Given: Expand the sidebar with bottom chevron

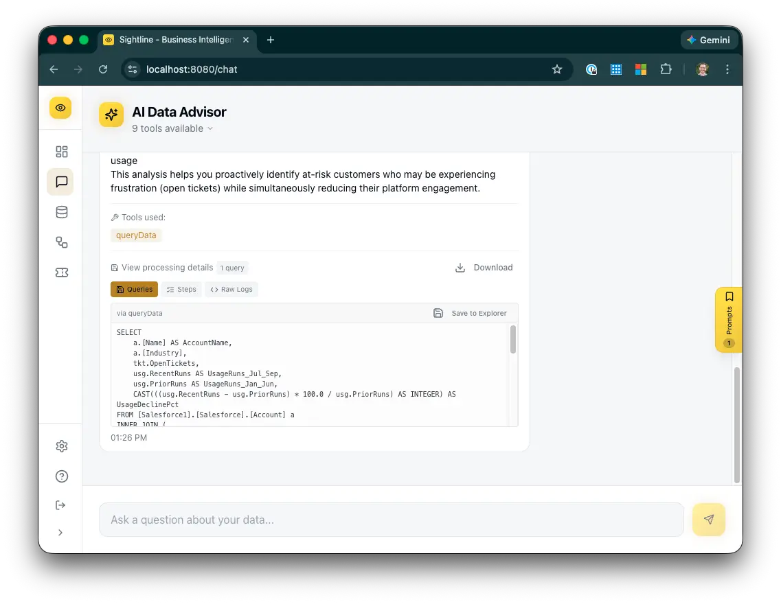Looking at the screenshot, I should point(60,533).
